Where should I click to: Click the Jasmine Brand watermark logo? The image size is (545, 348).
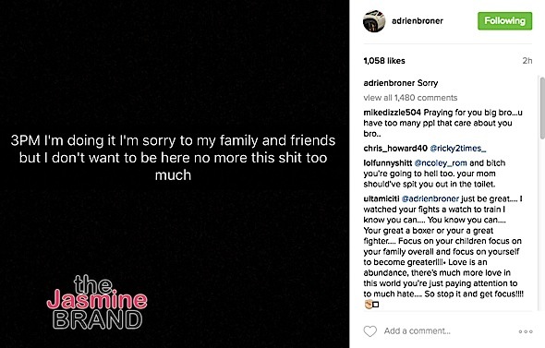coord(97,302)
